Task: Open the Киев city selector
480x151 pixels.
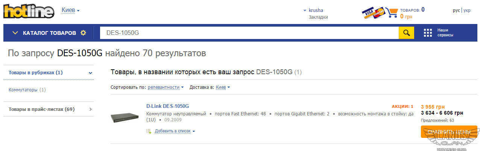Action: click(x=70, y=10)
